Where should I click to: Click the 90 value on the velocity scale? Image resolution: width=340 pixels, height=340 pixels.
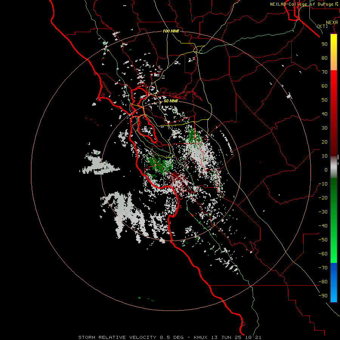[325, 44]
